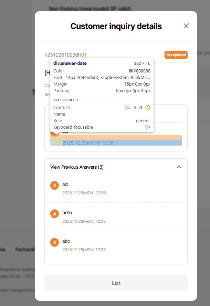Select the "hello" previous answer text
Screen dimensions: 210x306
click(67, 213)
